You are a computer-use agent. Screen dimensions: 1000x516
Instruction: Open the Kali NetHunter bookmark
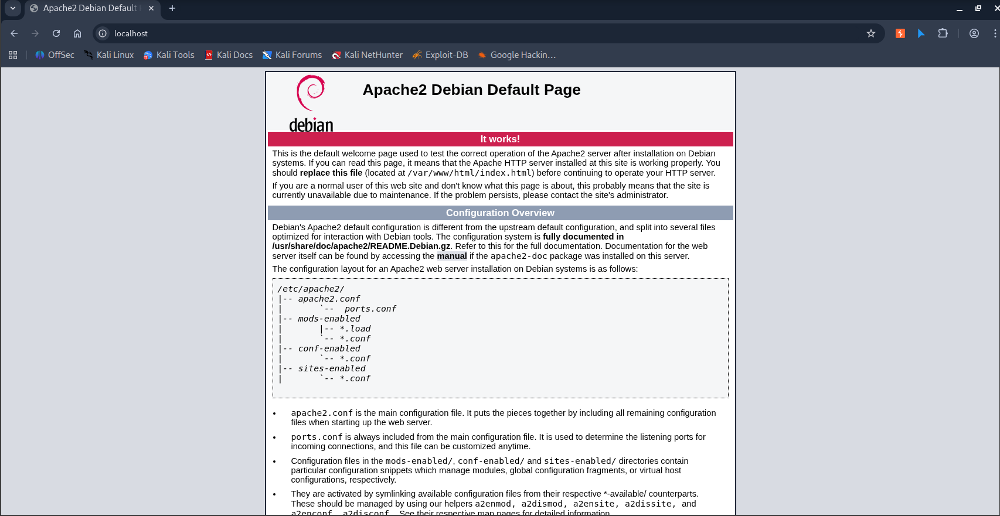367,55
